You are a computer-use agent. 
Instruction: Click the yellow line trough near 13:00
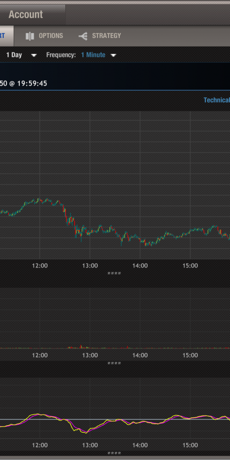pos(86,432)
